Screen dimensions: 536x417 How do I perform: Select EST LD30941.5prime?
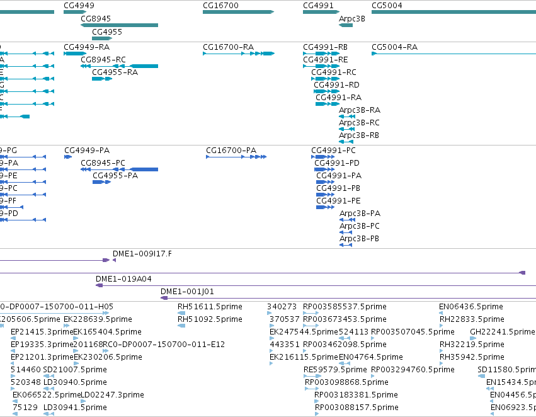[75, 408]
